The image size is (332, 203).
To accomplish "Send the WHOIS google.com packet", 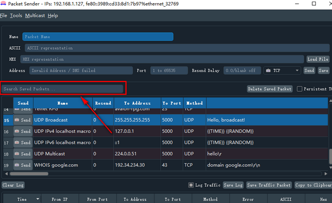I will [x=23, y=165].
